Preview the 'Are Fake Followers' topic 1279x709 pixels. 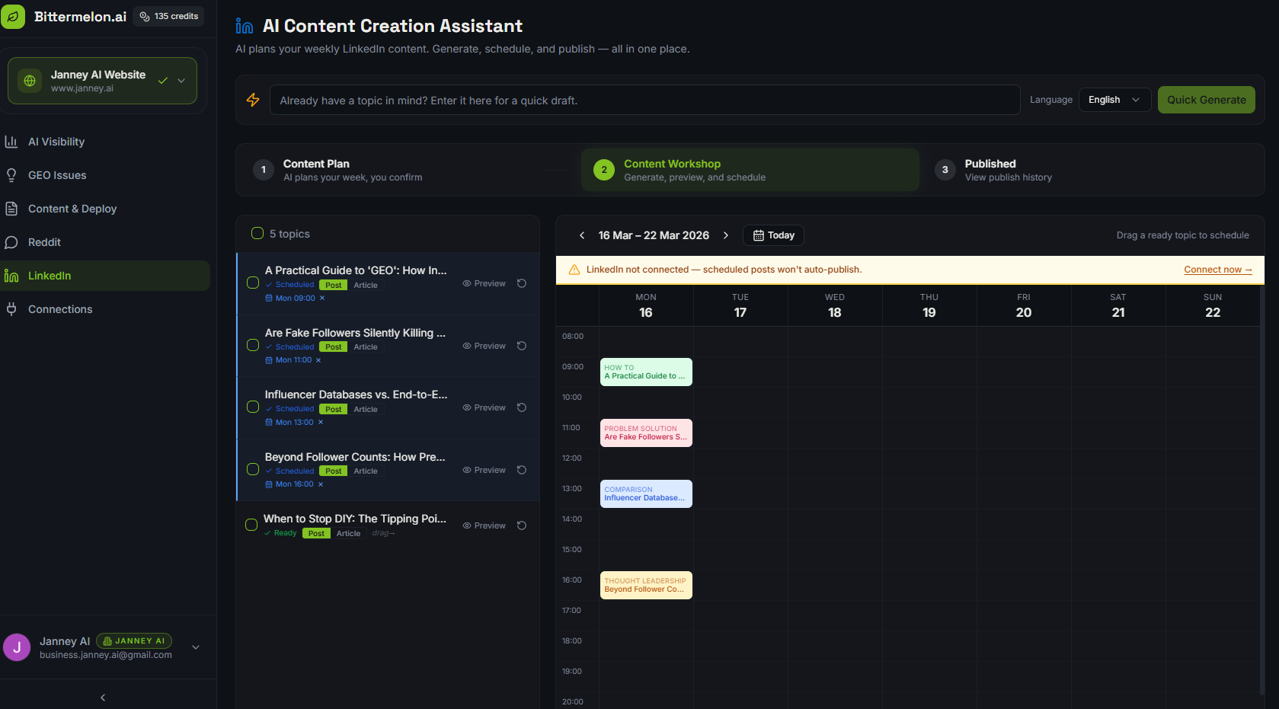[x=484, y=346]
